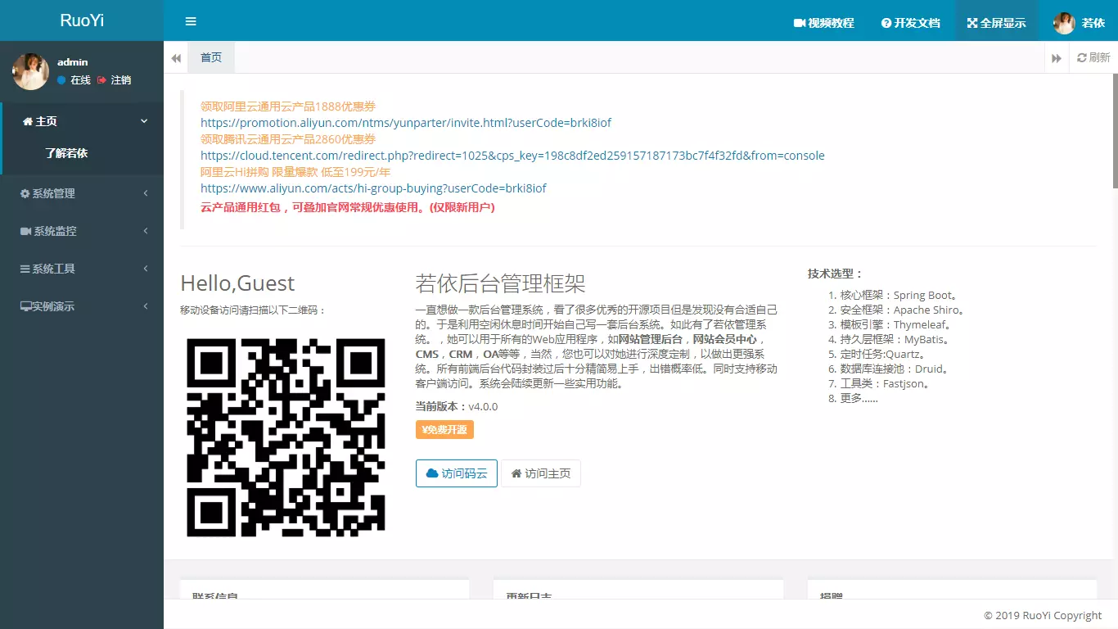Expand 系统管理 menu

(x=82, y=193)
